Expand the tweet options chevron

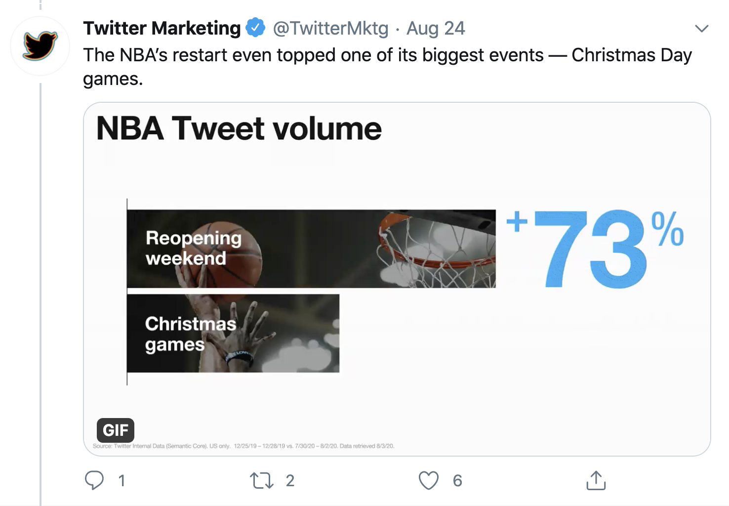tap(701, 29)
